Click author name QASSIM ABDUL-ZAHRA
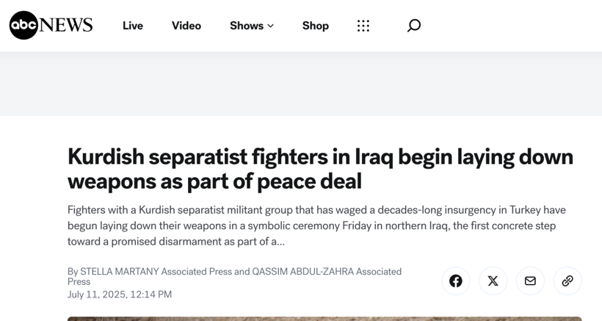 tap(302, 272)
